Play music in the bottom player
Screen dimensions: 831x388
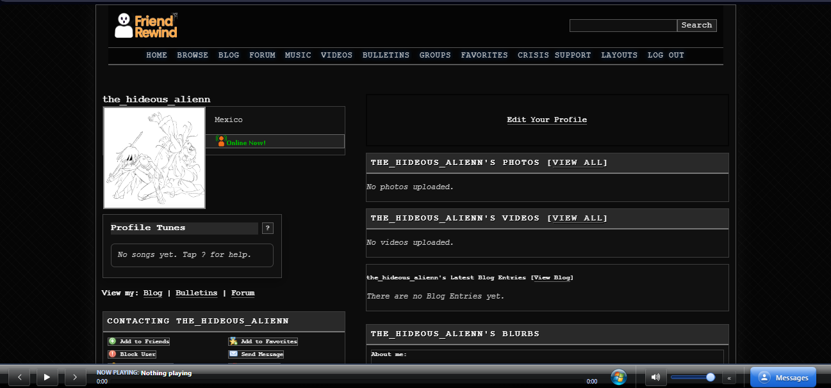47,377
